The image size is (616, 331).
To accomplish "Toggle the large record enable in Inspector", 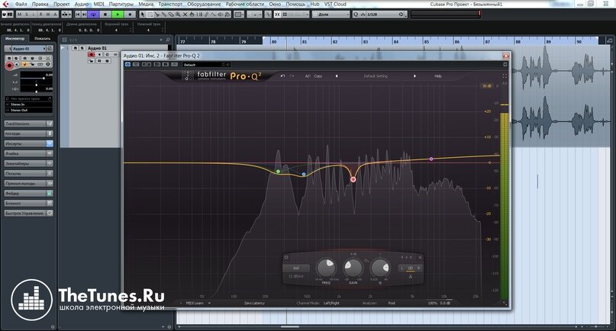I will coord(9,65).
